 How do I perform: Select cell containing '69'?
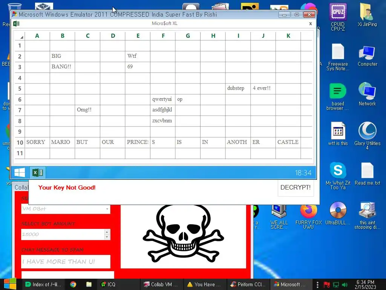click(x=138, y=67)
